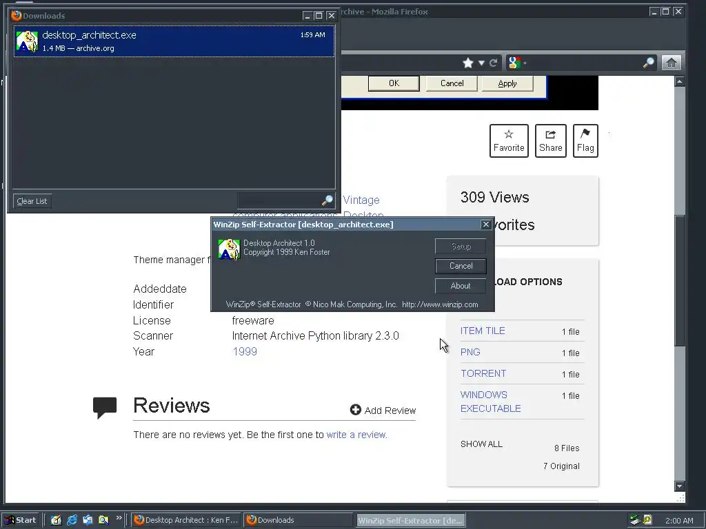
Task: Click the Share button on the page
Action: (x=551, y=141)
